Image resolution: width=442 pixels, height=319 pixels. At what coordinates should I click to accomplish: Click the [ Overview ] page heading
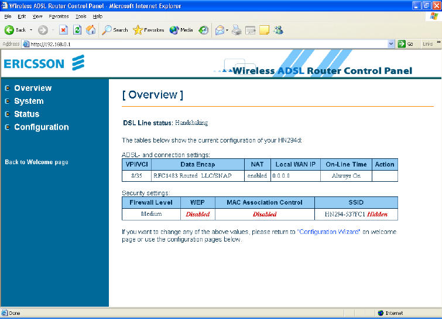[152, 95]
